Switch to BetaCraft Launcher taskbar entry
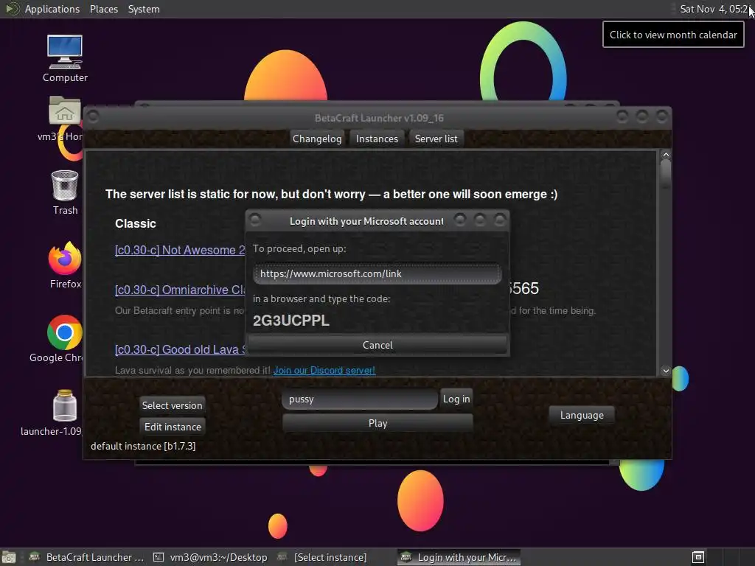Screen dimensions: 755x566 point(87,557)
